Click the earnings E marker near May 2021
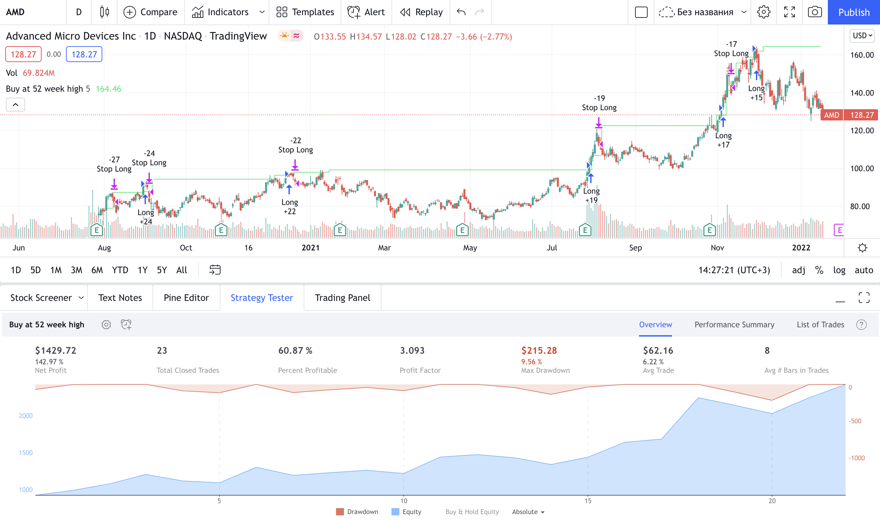Viewport: 880px width, 520px height. 462,230
